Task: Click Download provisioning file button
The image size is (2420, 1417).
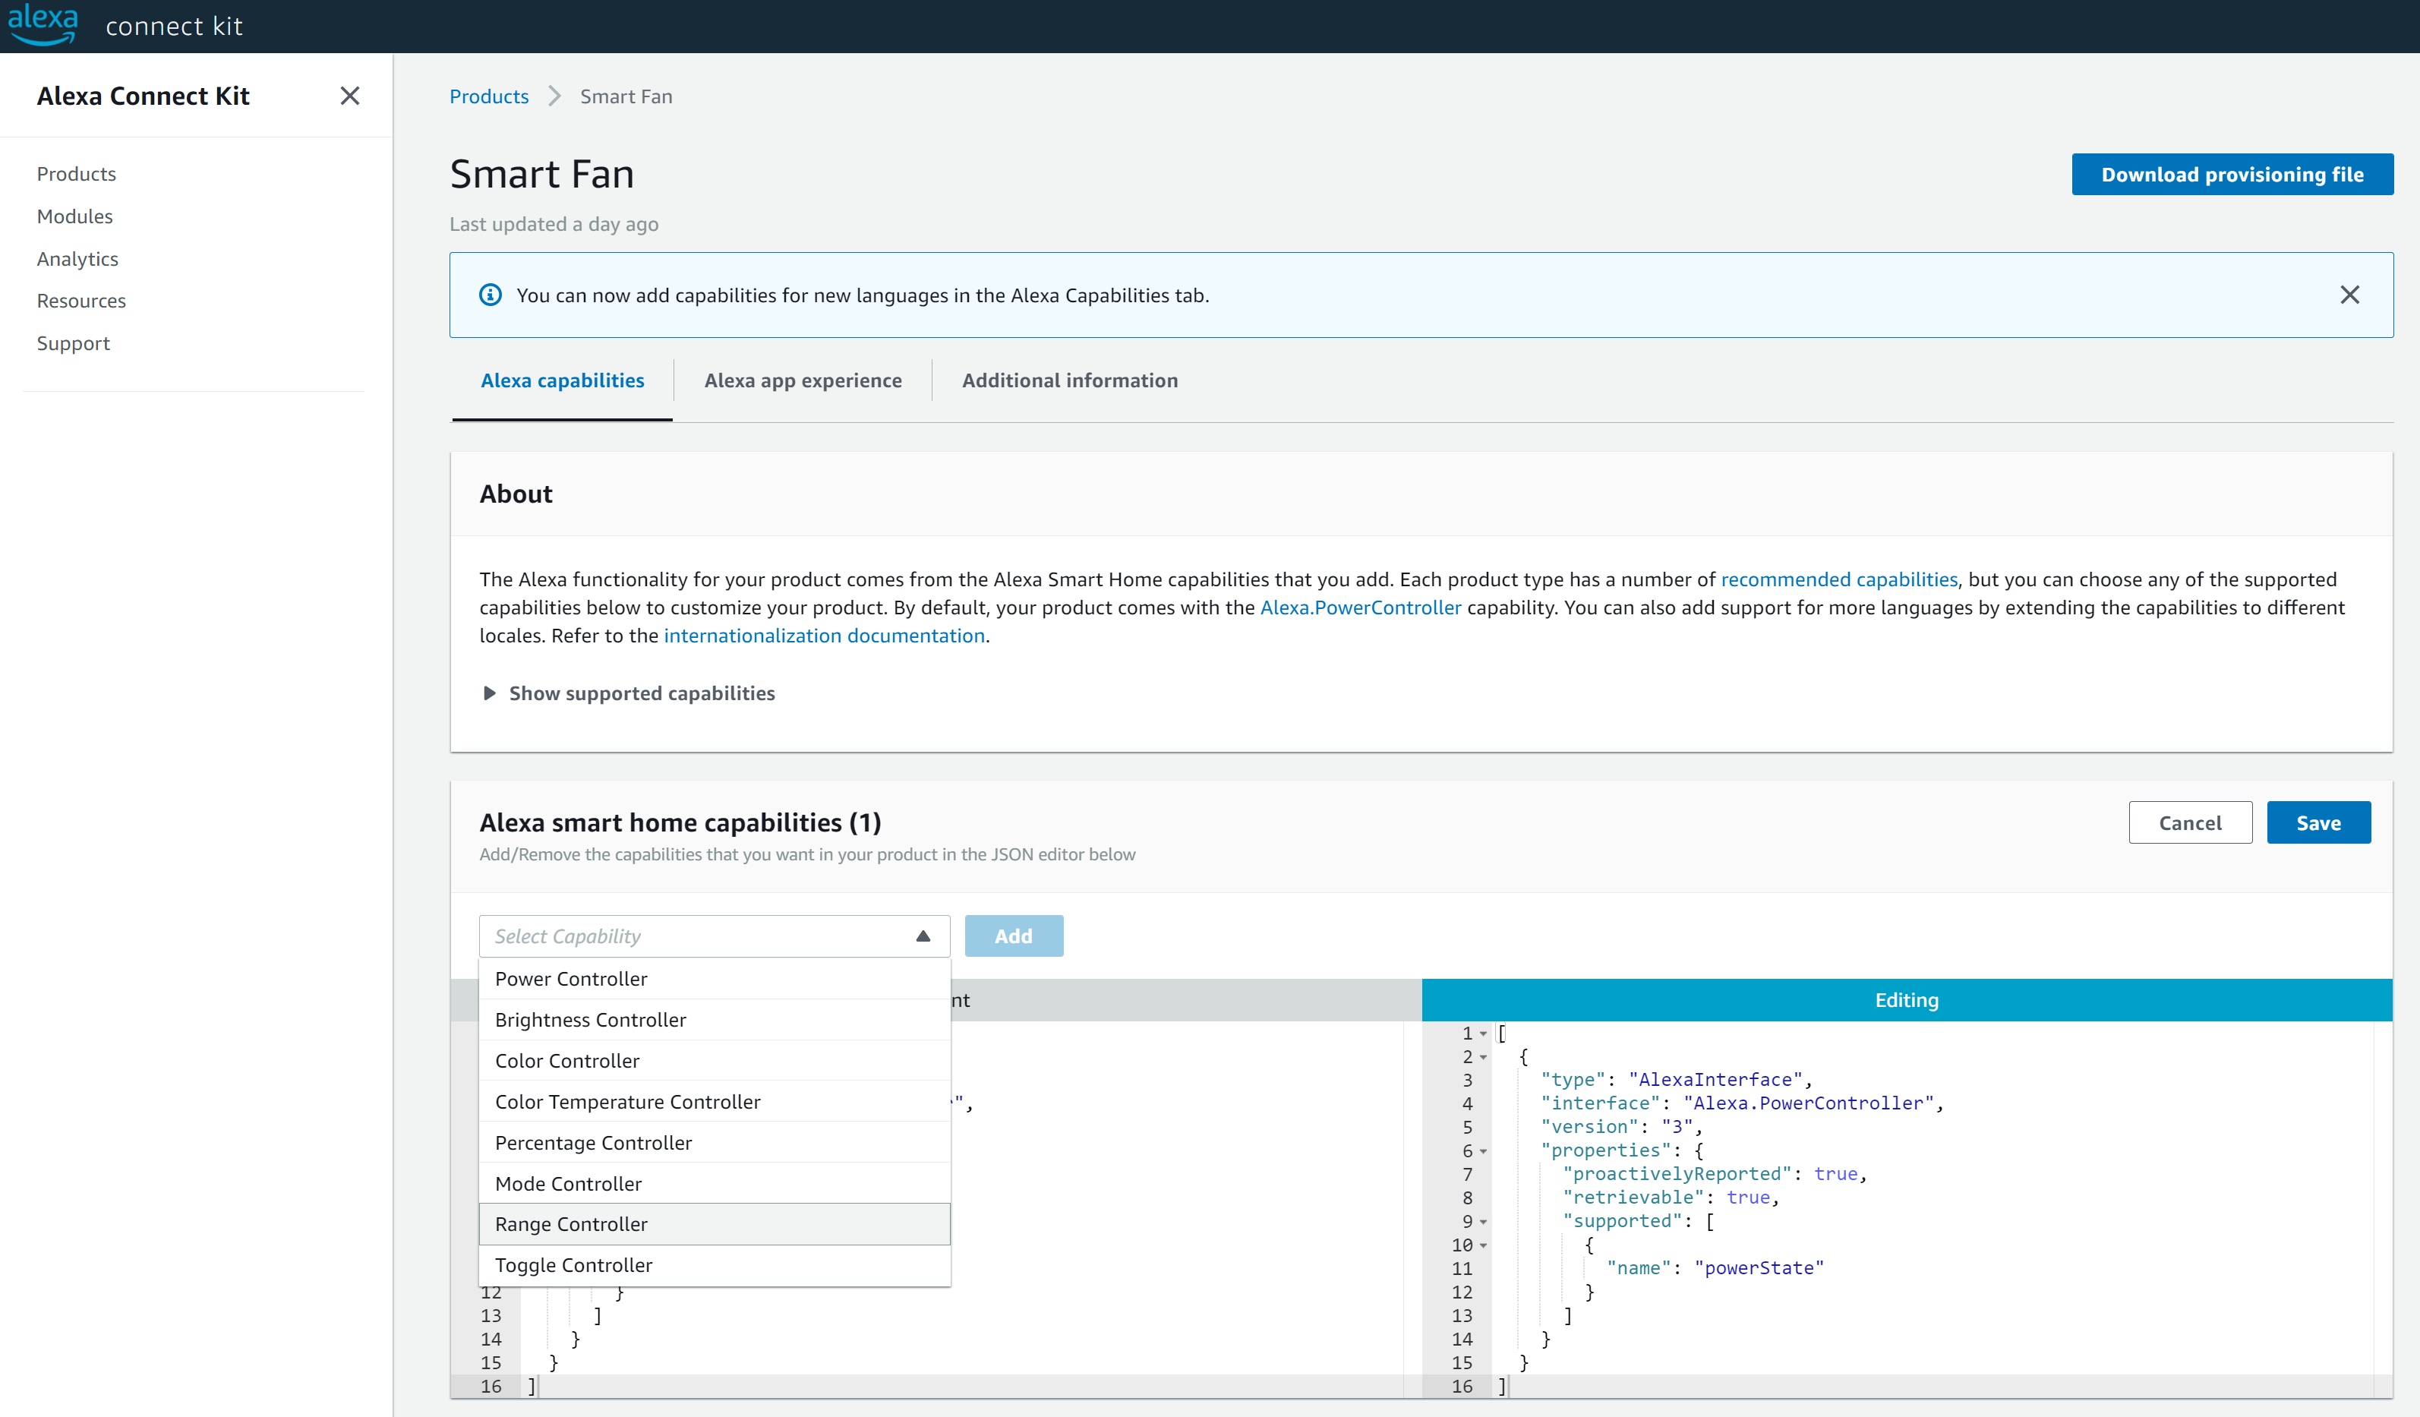Action: click(2232, 174)
